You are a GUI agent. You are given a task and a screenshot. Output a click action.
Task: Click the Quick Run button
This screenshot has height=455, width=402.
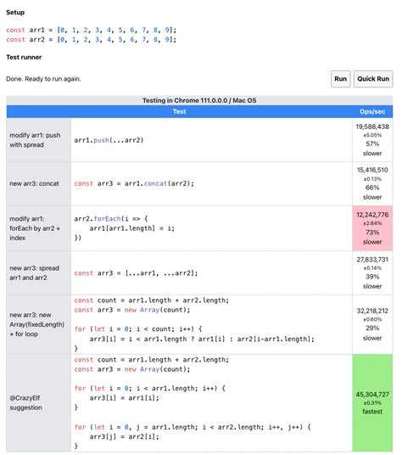373,79
